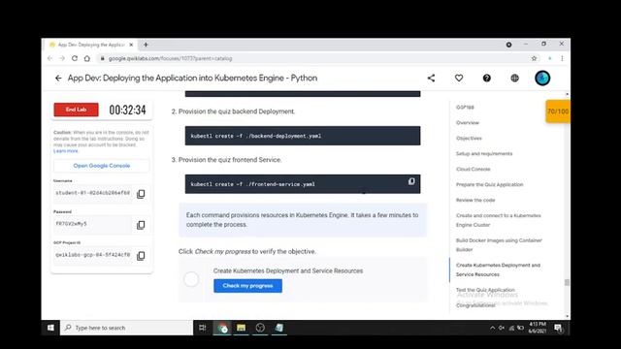Jump to Objectives section
This screenshot has height=349, width=621.
click(x=469, y=138)
